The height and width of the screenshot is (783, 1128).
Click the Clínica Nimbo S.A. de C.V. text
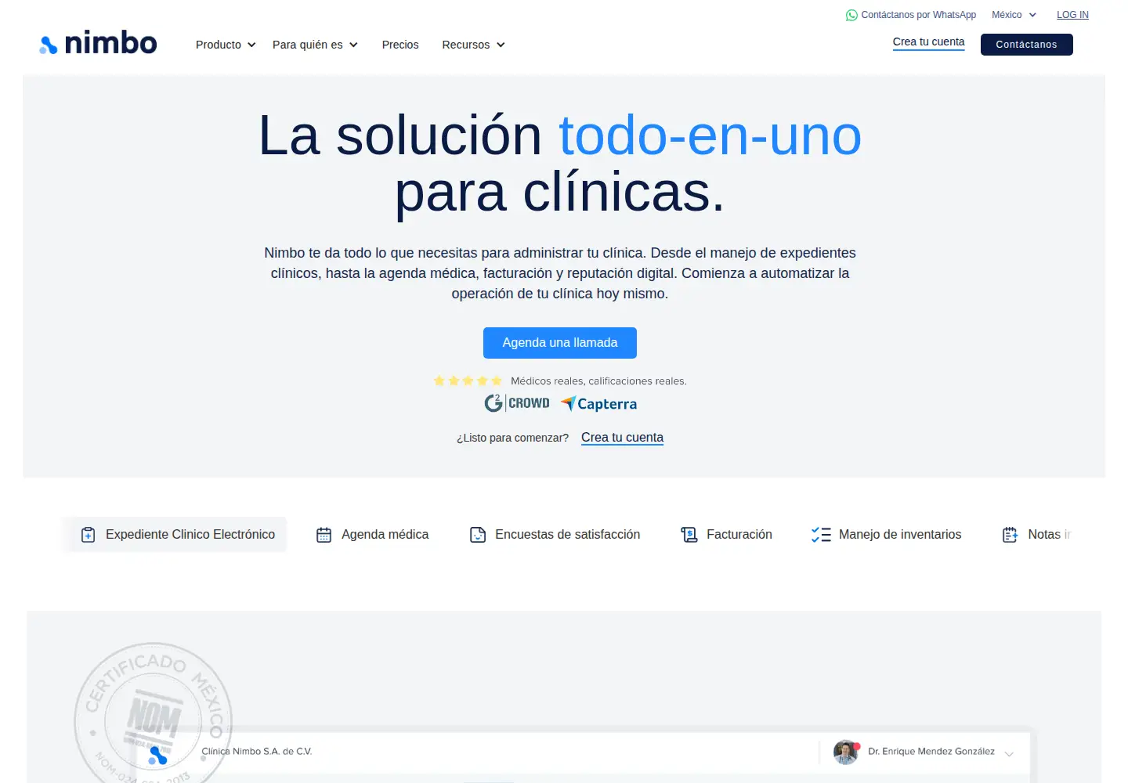(x=257, y=752)
